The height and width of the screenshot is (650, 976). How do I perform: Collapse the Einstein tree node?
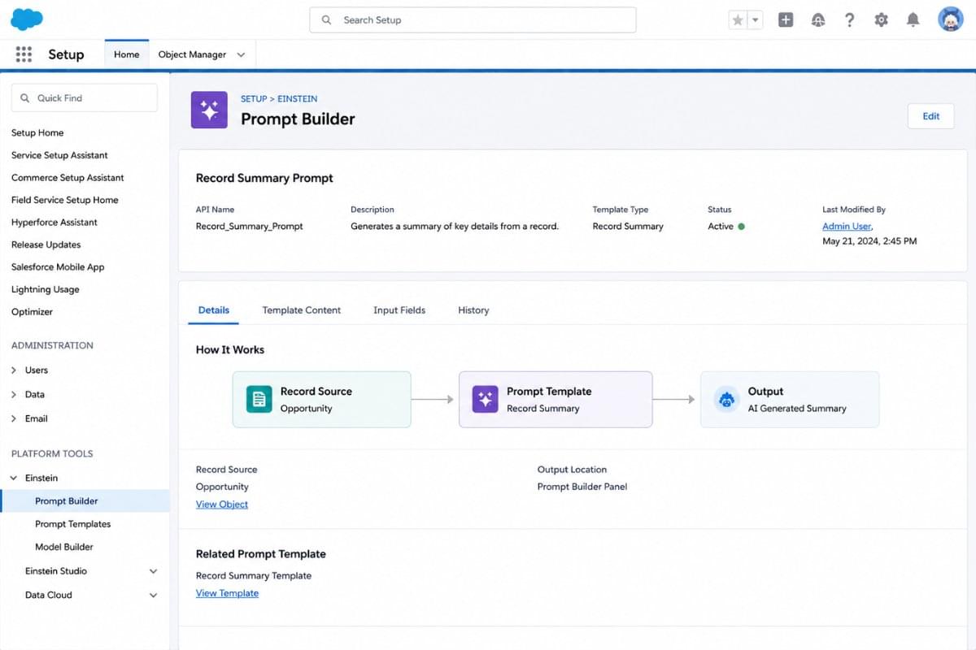pyautogui.click(x=14, y=478)
